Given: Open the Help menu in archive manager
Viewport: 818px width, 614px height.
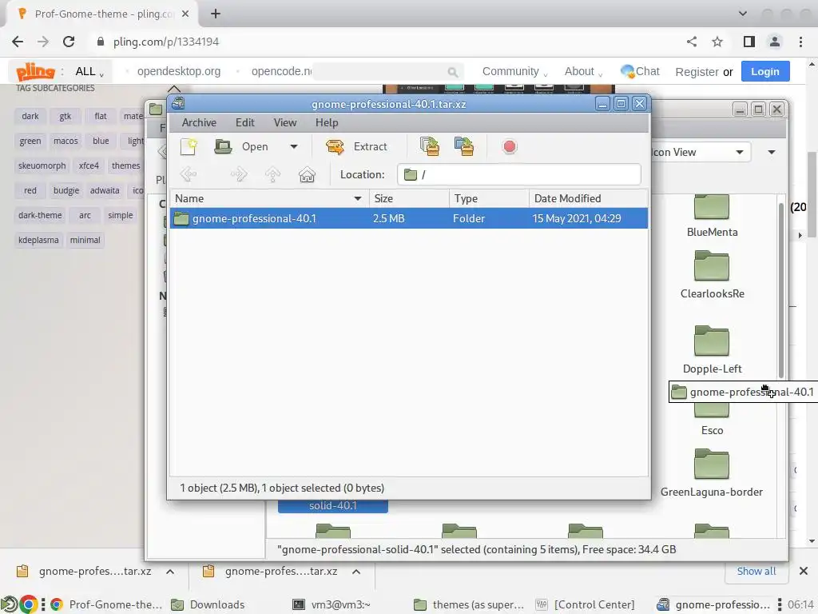Looking at the screenshot, I should point(327,122).
